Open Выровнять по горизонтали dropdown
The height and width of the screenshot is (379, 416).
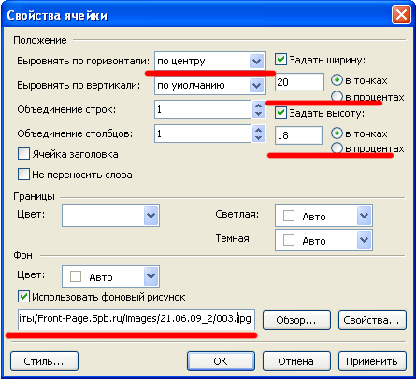coord(256,61)
